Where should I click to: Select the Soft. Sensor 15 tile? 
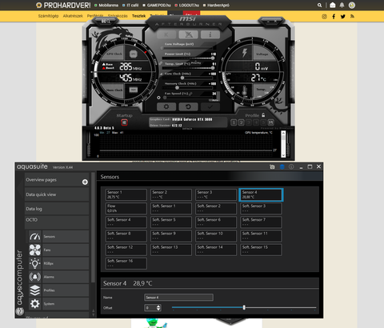[261, 250]
